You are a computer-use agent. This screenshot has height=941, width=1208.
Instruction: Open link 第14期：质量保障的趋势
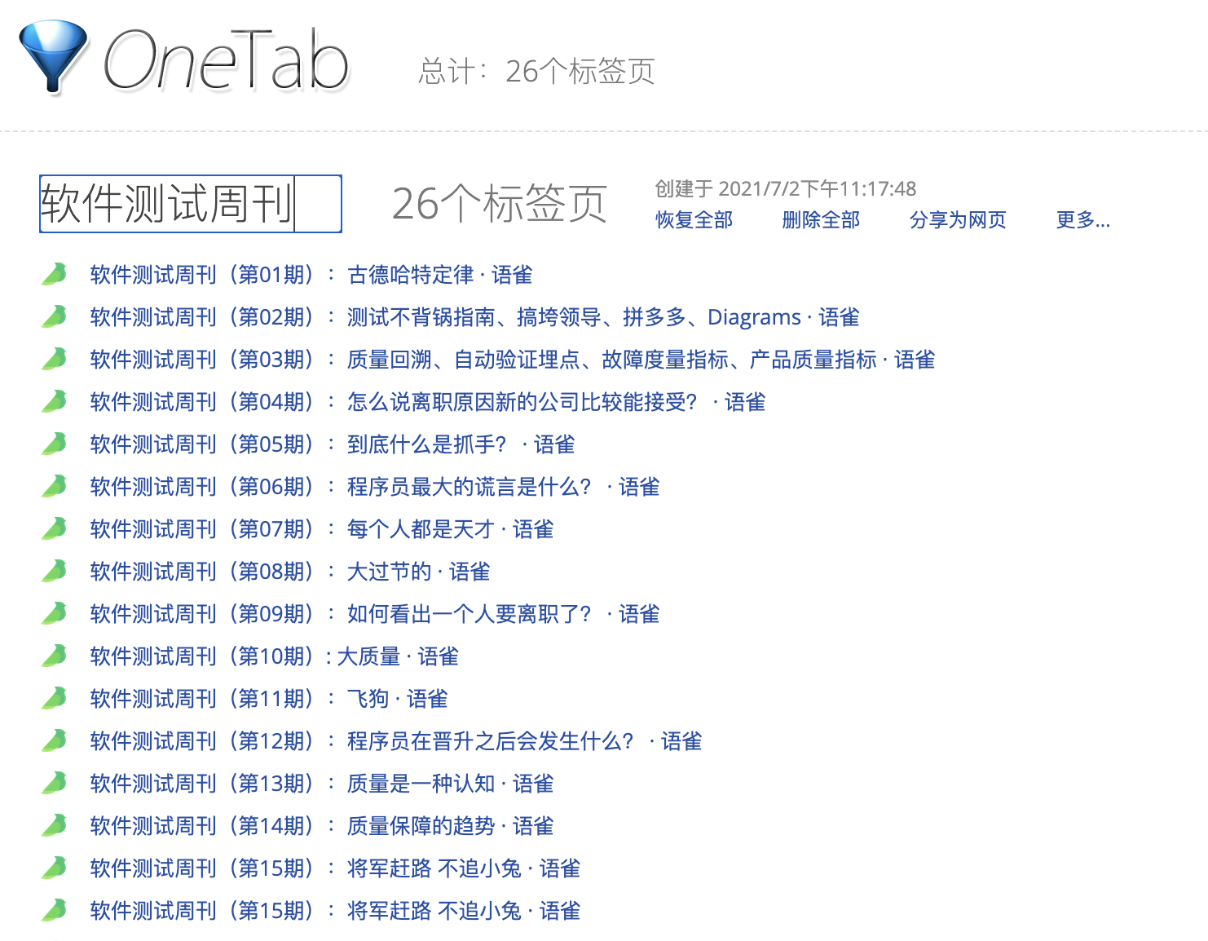pyautogui.click(x=322, y=826)
